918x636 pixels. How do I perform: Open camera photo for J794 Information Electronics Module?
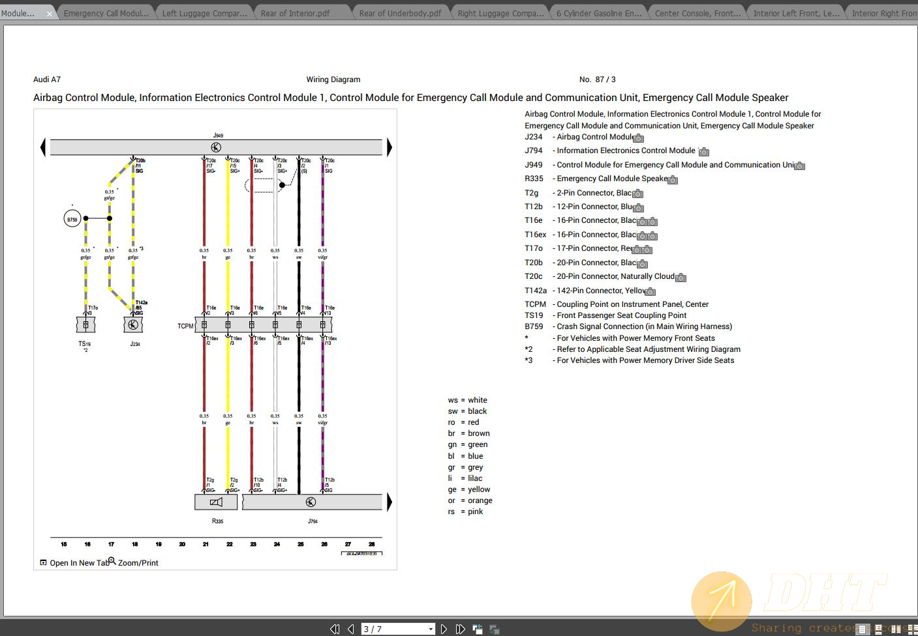[703, 152]
